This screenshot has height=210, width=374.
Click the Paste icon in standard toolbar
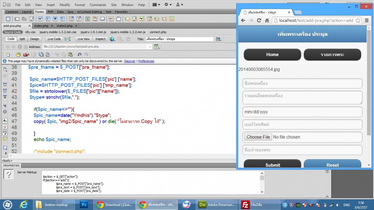tap(70, 54)
